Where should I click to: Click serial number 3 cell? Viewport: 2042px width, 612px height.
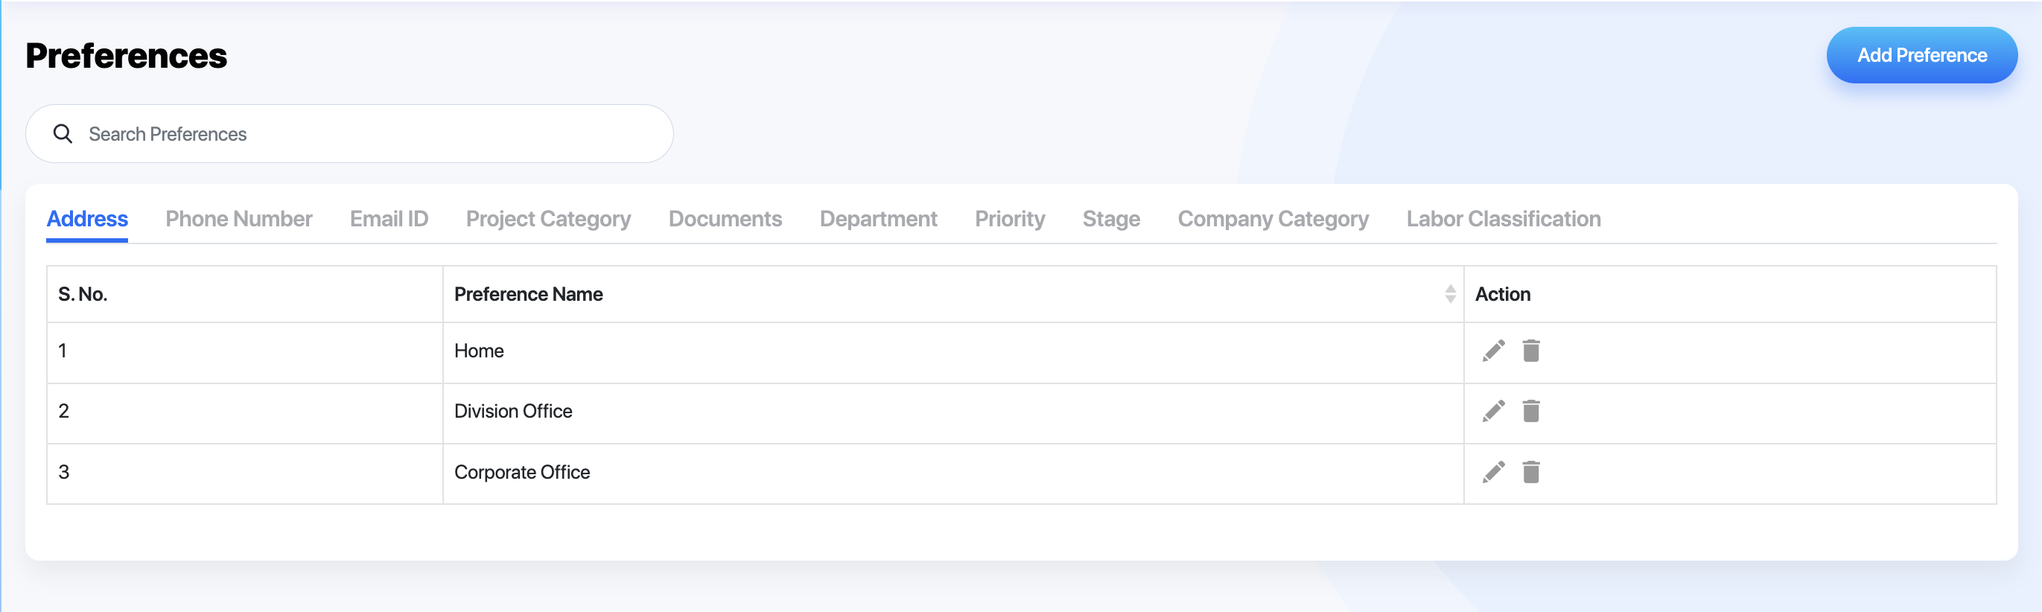pyautogui.click(x=244, y=474)
